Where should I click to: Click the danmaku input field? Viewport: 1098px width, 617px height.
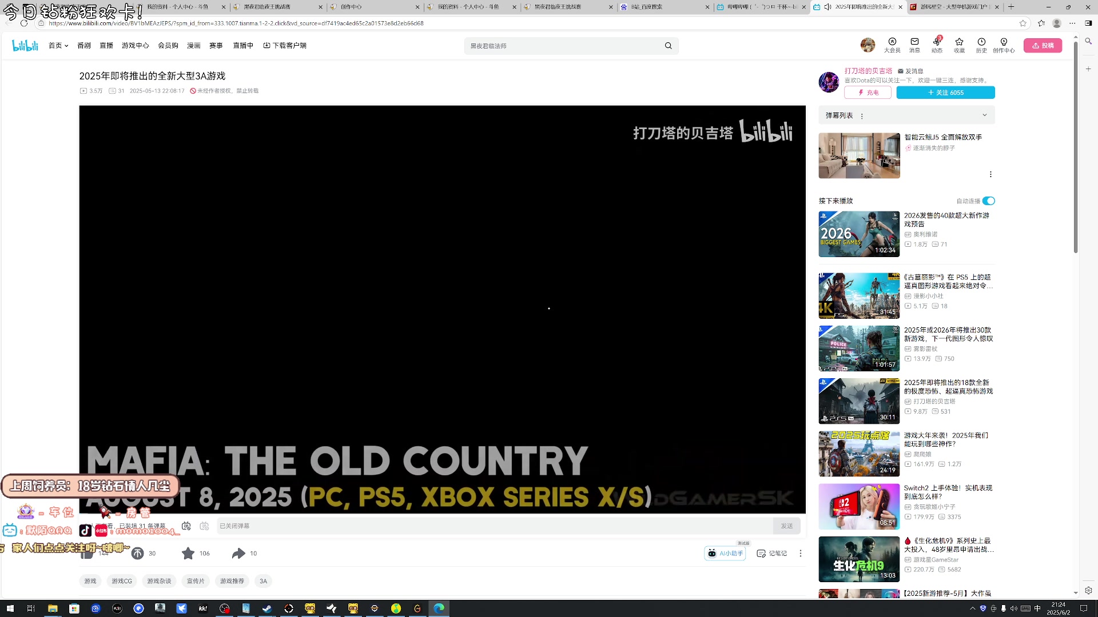495,526
